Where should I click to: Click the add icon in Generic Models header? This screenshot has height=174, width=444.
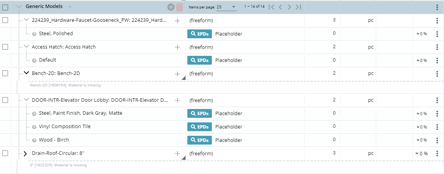(x=171, y=7)
